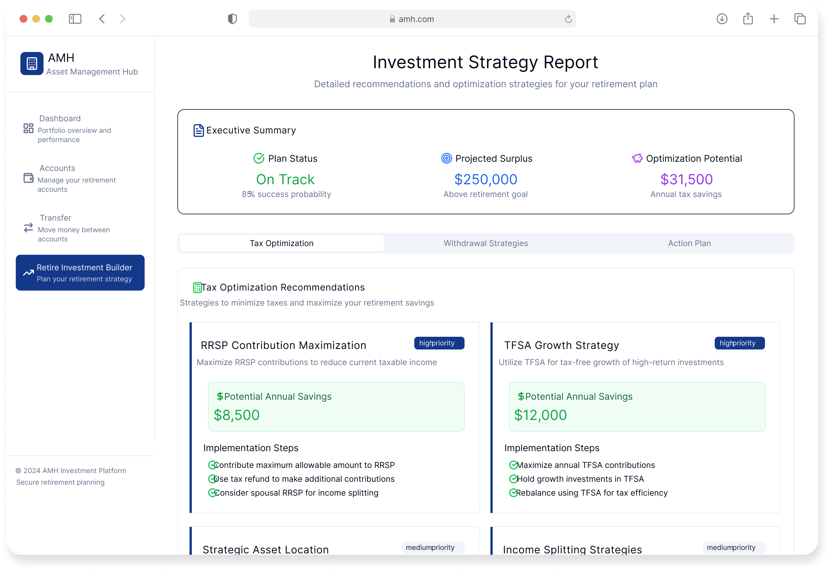Toggle the browser sidebar panel icon
830x571 pixels.
pos(75,19)
